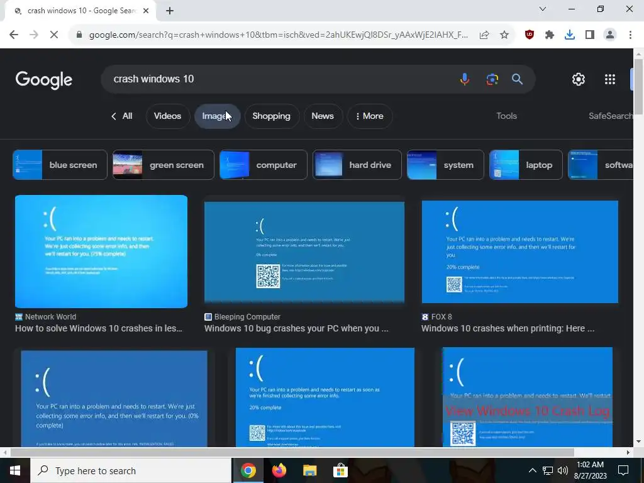The width and height of the screenshot is (644, 483).
Task: Open 'Windows 10 crashes when printing' link
Action: click(508, 328)
